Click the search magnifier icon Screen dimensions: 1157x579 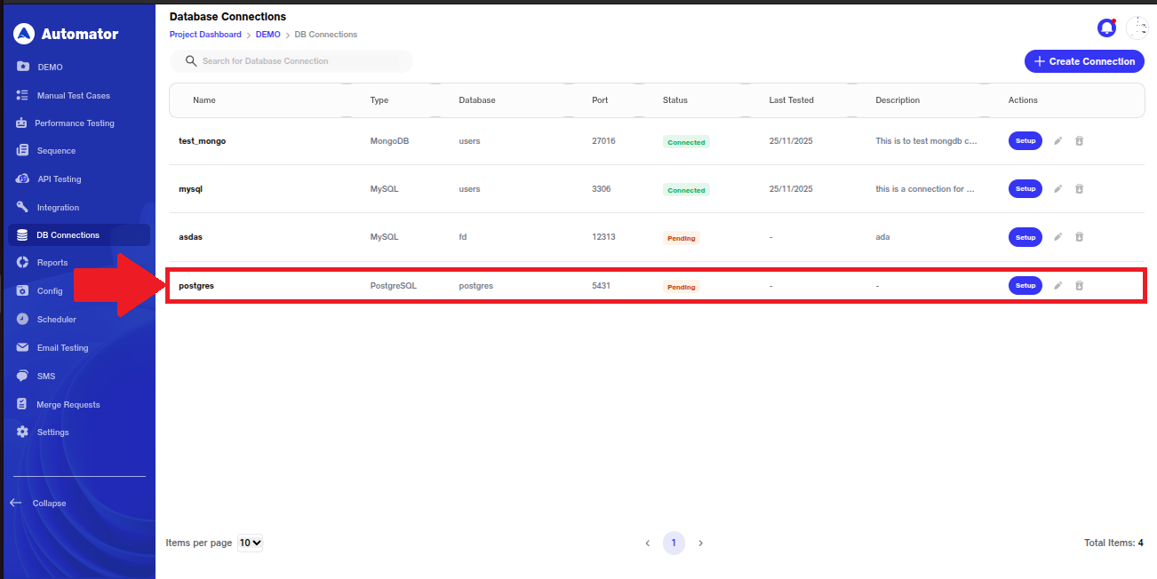tap(190, 61)
